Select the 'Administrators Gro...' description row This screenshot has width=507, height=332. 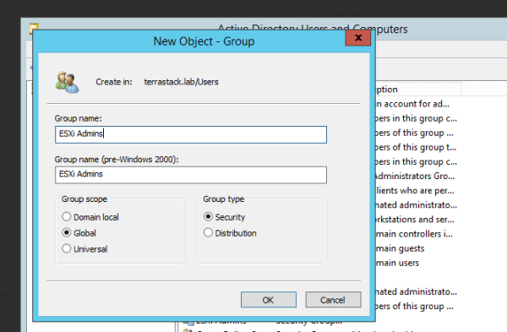pos(415,177)
